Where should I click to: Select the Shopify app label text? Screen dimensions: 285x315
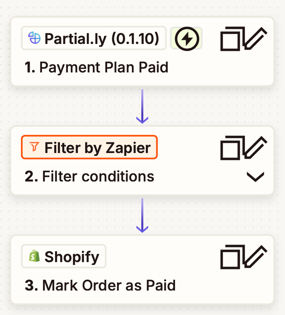point(72,256)
